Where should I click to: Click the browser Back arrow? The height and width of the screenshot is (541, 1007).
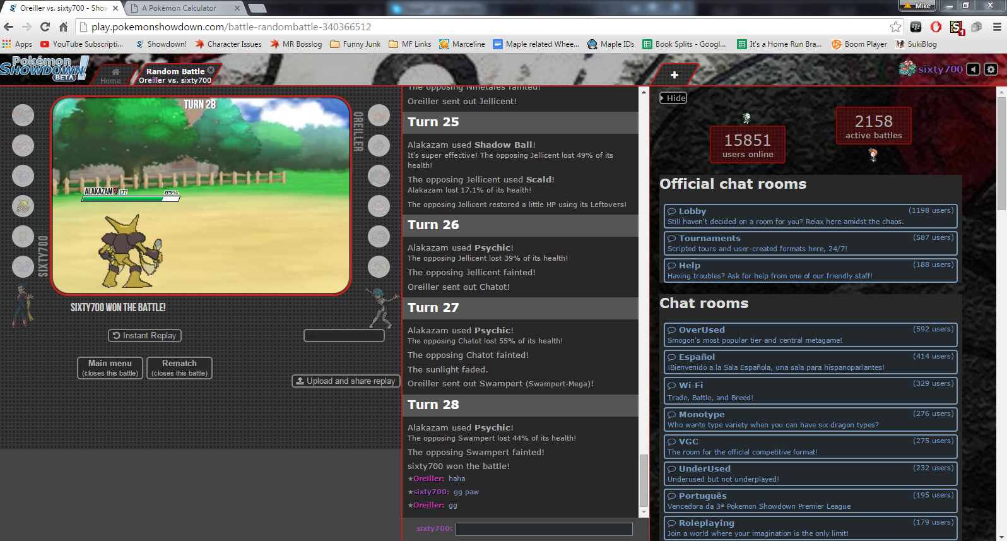click(x=8, y=27)
